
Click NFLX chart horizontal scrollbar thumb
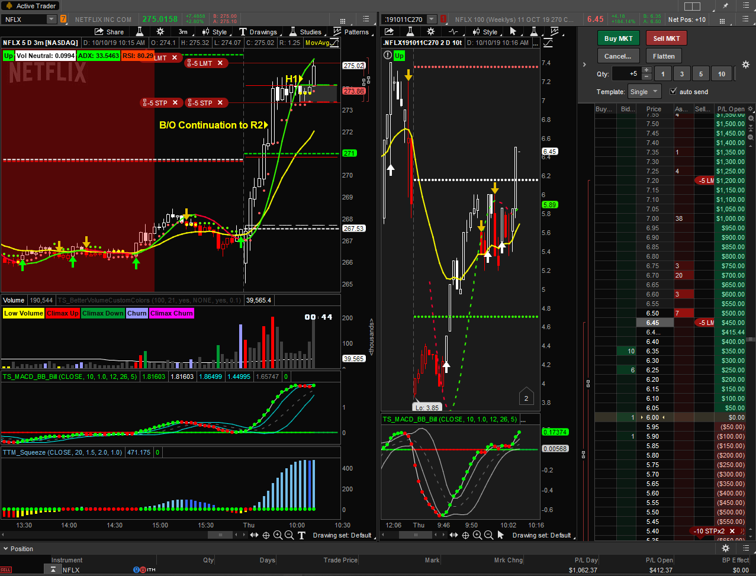click(221, 535)
